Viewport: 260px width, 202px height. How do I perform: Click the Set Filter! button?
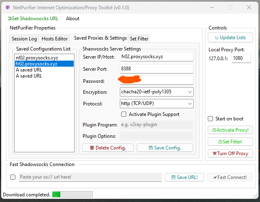(230, 142)
